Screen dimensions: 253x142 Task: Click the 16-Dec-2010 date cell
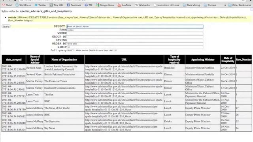point(228,108)
